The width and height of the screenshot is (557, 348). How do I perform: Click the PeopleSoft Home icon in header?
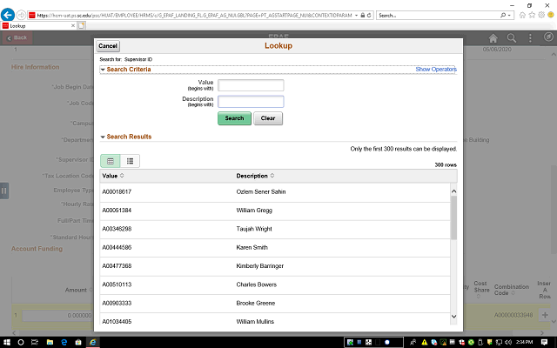click(493, 38)
